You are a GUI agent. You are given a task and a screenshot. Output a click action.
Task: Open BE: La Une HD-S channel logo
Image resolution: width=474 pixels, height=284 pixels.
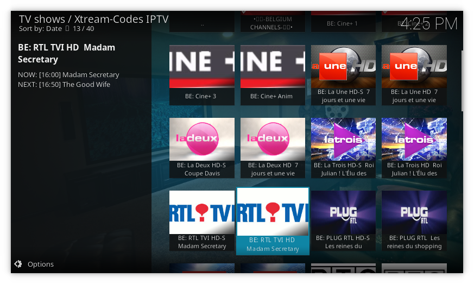pyautogui.click(x=343, y=67)
